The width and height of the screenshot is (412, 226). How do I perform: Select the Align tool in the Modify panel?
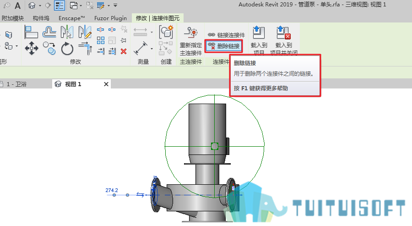(x=31, y=32)
